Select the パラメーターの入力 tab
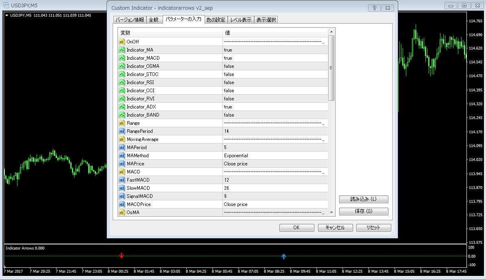Image resolution: width=486 pixels, height=280 pixels. (183, 19)
